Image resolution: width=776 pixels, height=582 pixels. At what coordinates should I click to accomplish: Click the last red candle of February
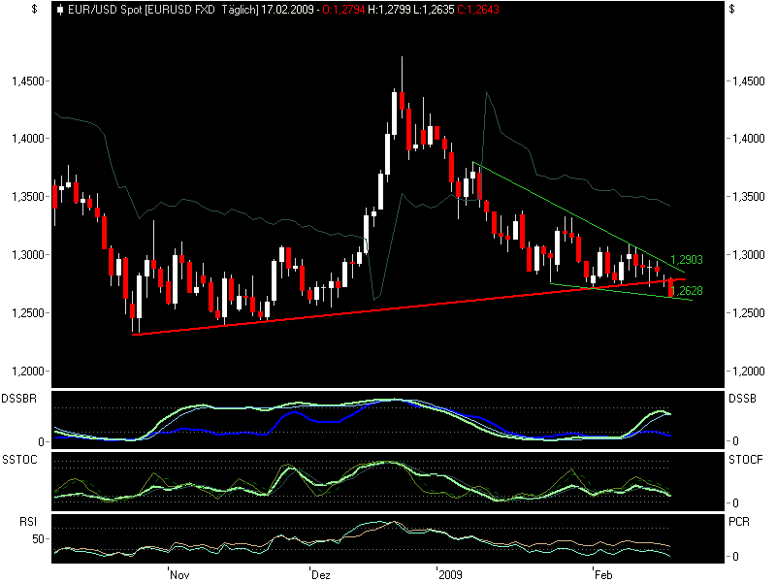tap(671, 287)
